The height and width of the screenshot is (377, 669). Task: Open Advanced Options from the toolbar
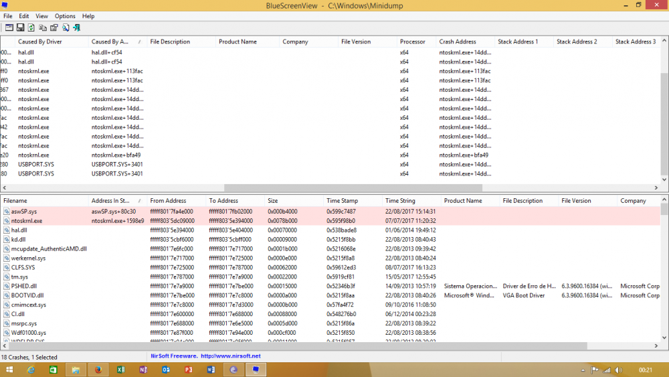(x=9, y=27)
